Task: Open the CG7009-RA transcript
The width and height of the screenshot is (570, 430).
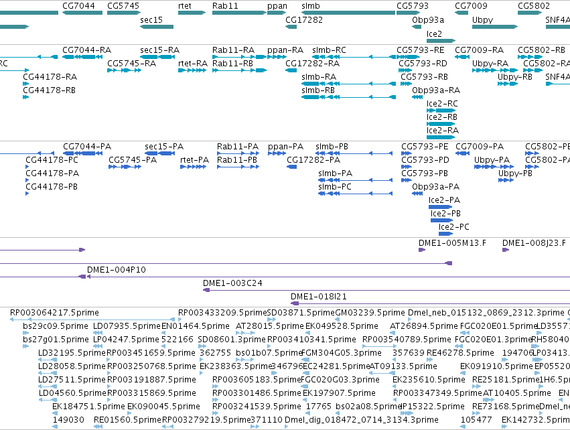Action: pyautogui.click(x=462, y=57)
